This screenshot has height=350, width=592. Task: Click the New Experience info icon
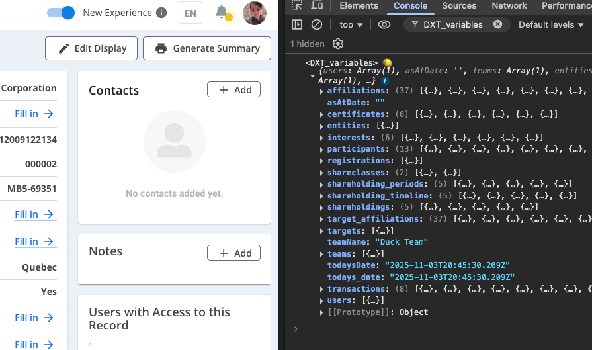[161, 13]
